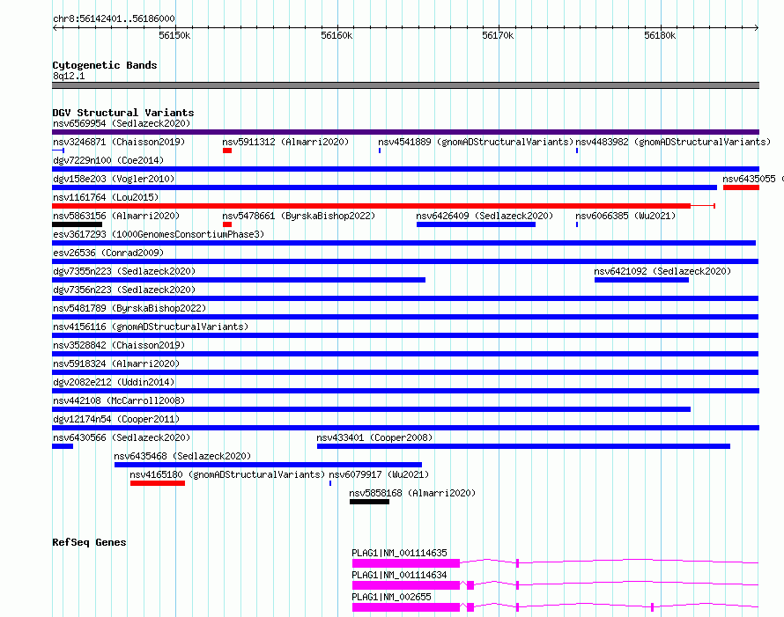
Task: Click the DGV Structural Variants track title
Action: coord(123,113)
